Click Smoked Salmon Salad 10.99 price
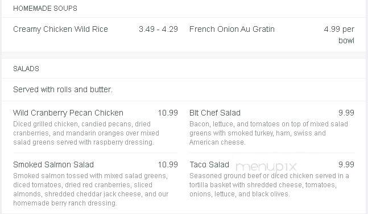This screenshot has width=368, height=214. click(168, 164)
